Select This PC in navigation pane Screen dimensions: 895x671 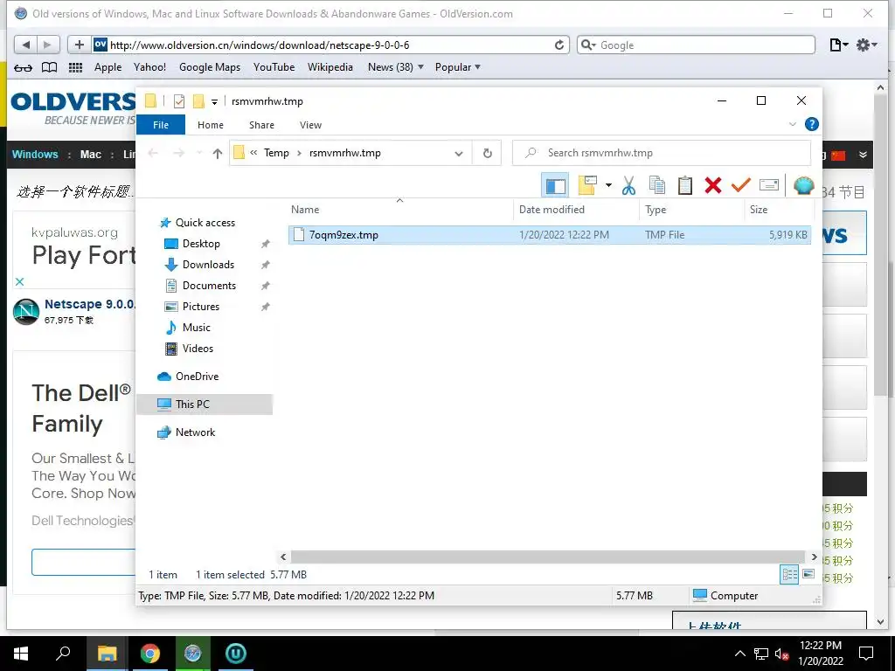point(205,405)
